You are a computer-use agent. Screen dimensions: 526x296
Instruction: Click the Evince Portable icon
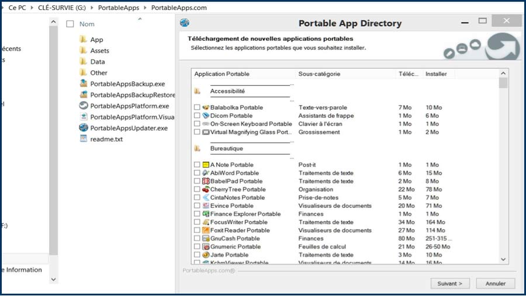click(x=206, y=206)
